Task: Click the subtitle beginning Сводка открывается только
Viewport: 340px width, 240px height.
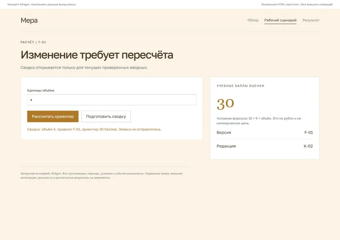Action: [84, 68]
